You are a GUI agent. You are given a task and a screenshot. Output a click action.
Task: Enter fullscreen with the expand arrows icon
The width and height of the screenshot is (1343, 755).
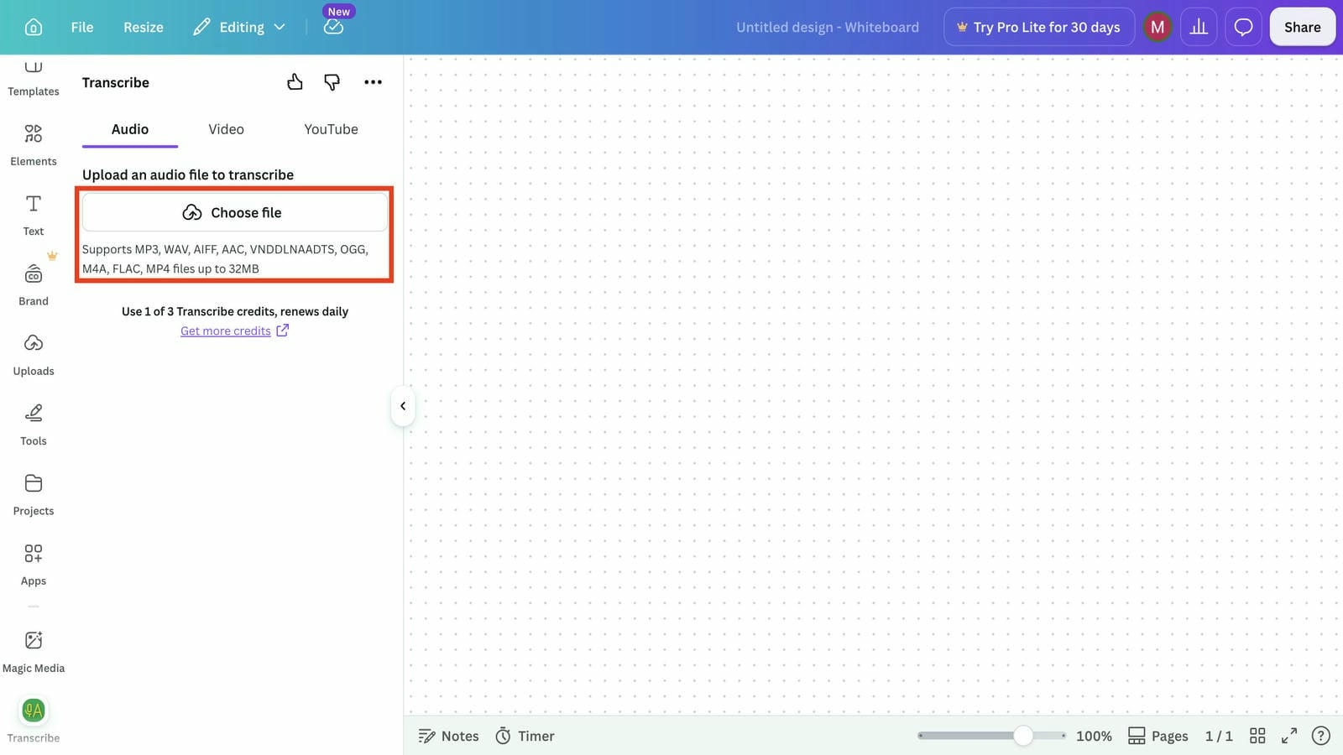click(1289, 736)
